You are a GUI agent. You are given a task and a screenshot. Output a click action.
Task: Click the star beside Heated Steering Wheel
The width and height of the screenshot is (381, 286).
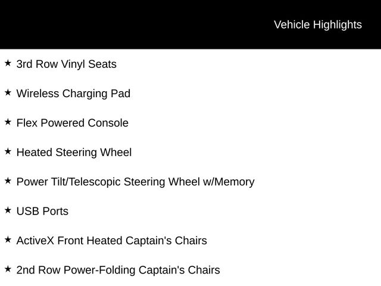click(8, 151)
